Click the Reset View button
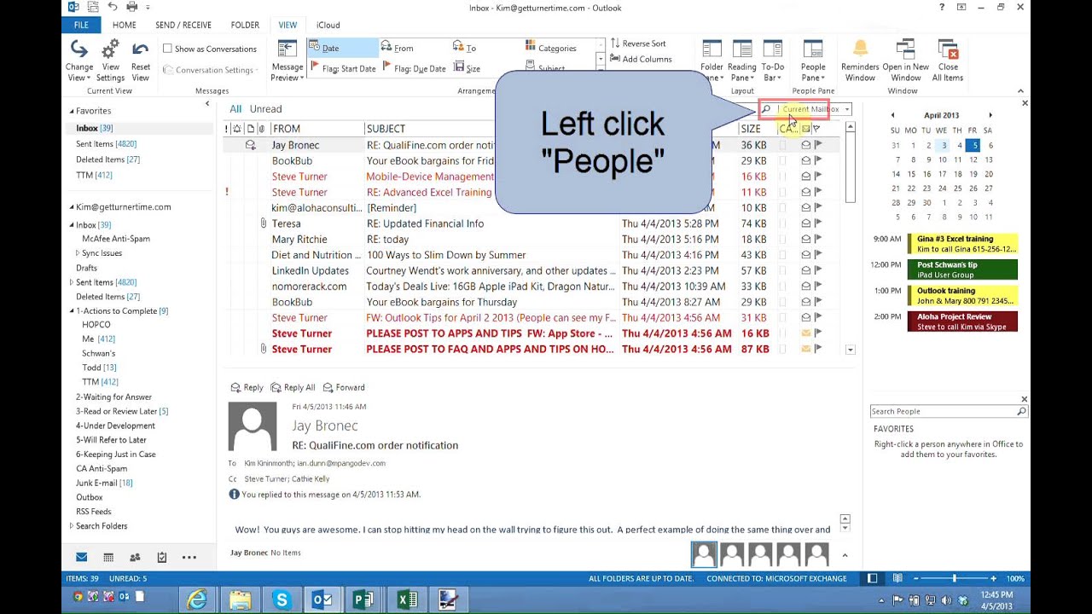This screenshot has width=1092, height=614. [141, 61]
